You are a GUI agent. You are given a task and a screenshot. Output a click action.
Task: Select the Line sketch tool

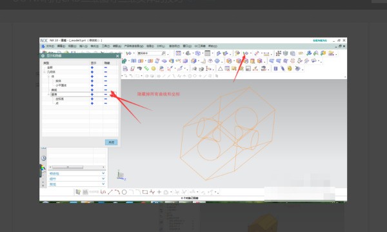pyautogui.click(x=110, y=192)
